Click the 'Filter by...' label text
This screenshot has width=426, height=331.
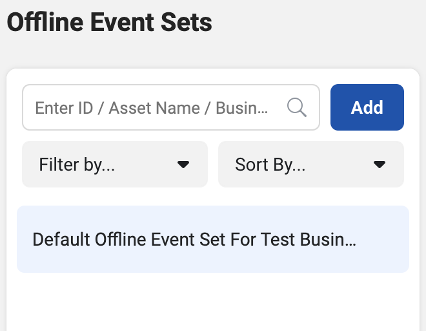click(77, 165)
